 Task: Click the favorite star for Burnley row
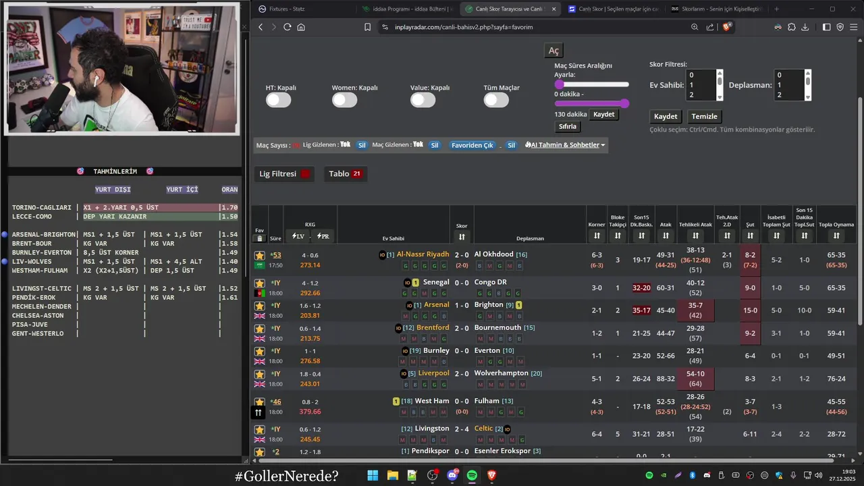point(259,352)
